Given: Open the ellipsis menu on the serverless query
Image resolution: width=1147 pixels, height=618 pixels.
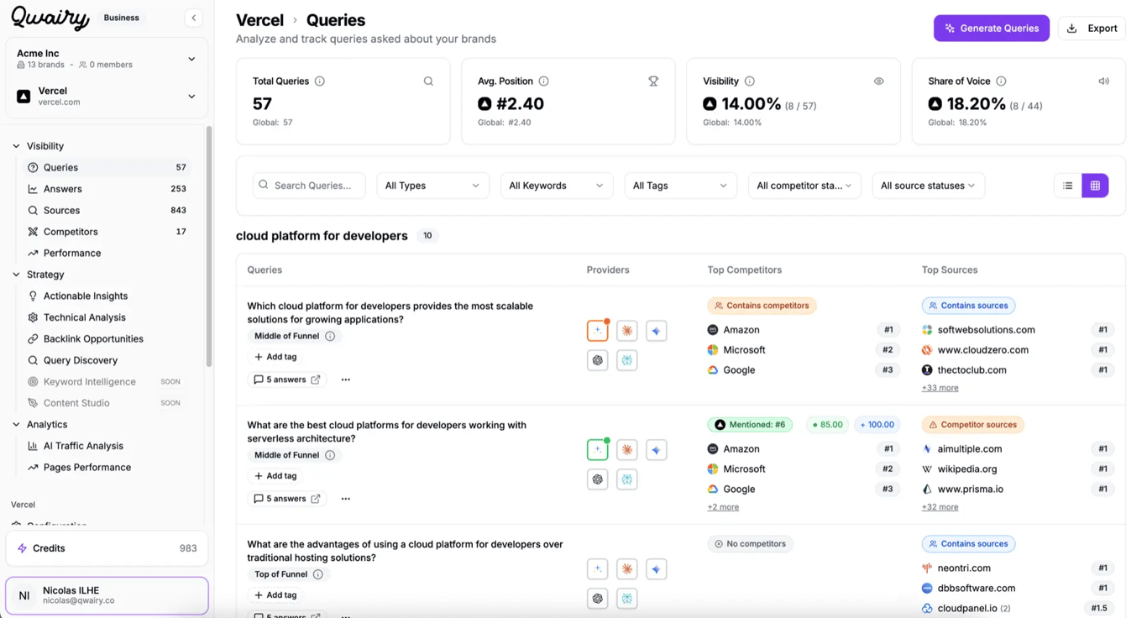Looking at the screenshot, I should (345, 498).
